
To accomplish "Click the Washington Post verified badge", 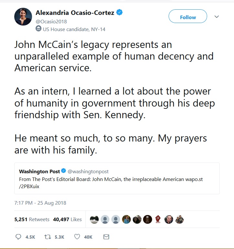I will click(x=63, y=171).
